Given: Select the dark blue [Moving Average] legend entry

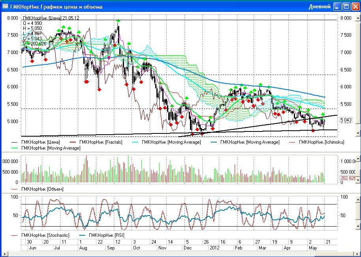Looking at the screenshot, I should (245, 142).
